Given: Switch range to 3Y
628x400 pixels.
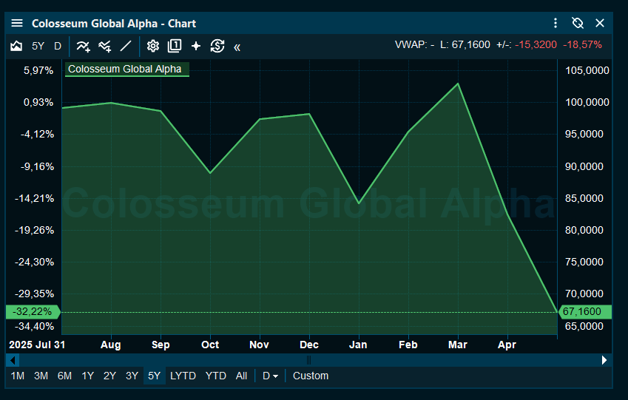Looking at the screenshot, I should tap(132, 376).
